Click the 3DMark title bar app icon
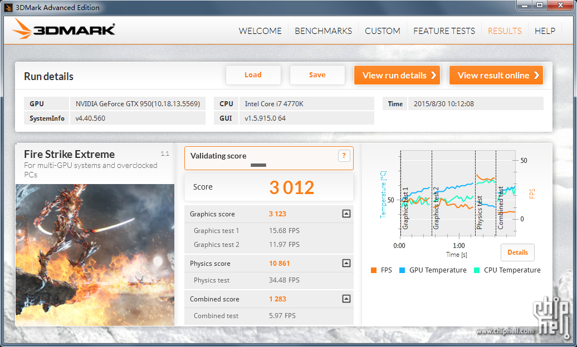This screenshot has height=347, width=577. click(8, 7)
